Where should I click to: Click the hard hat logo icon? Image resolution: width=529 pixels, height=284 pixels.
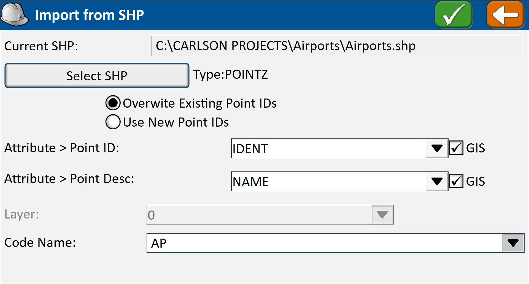coord(15,15)
